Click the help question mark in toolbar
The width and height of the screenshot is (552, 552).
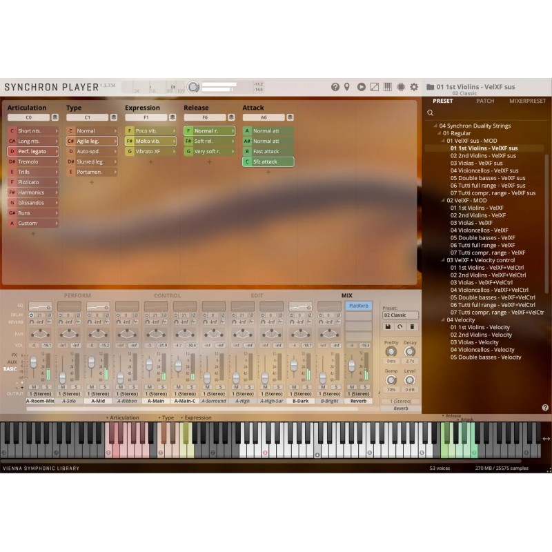(335, 87)
